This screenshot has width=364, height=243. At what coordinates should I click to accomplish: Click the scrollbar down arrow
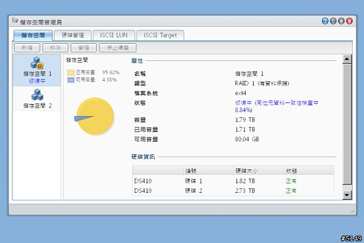pyautogui.click(x=347, y=195)
